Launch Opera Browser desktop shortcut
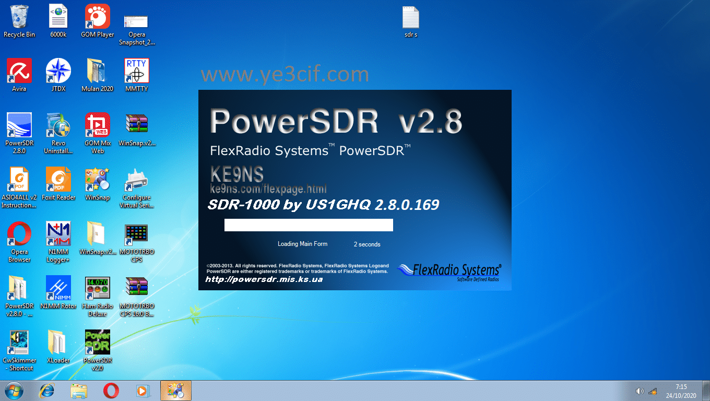The height and width of the screenshot is (401, 710). 19,242
